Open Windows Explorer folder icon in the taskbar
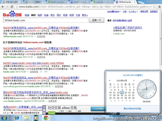Screen dimensions: 162x121 [x=26, y=118]
